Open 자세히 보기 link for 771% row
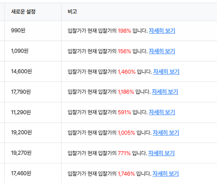 point(161,153)
